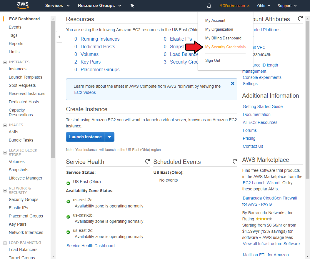Collapse the left navigation pane arrow

pos(59,37)
